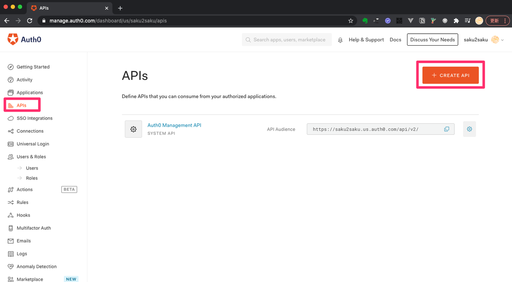Click the media control playlist icon

coord(468,20)
